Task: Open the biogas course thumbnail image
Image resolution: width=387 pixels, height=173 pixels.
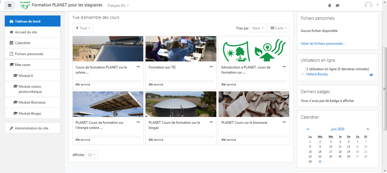Action: tap(181, 104)
